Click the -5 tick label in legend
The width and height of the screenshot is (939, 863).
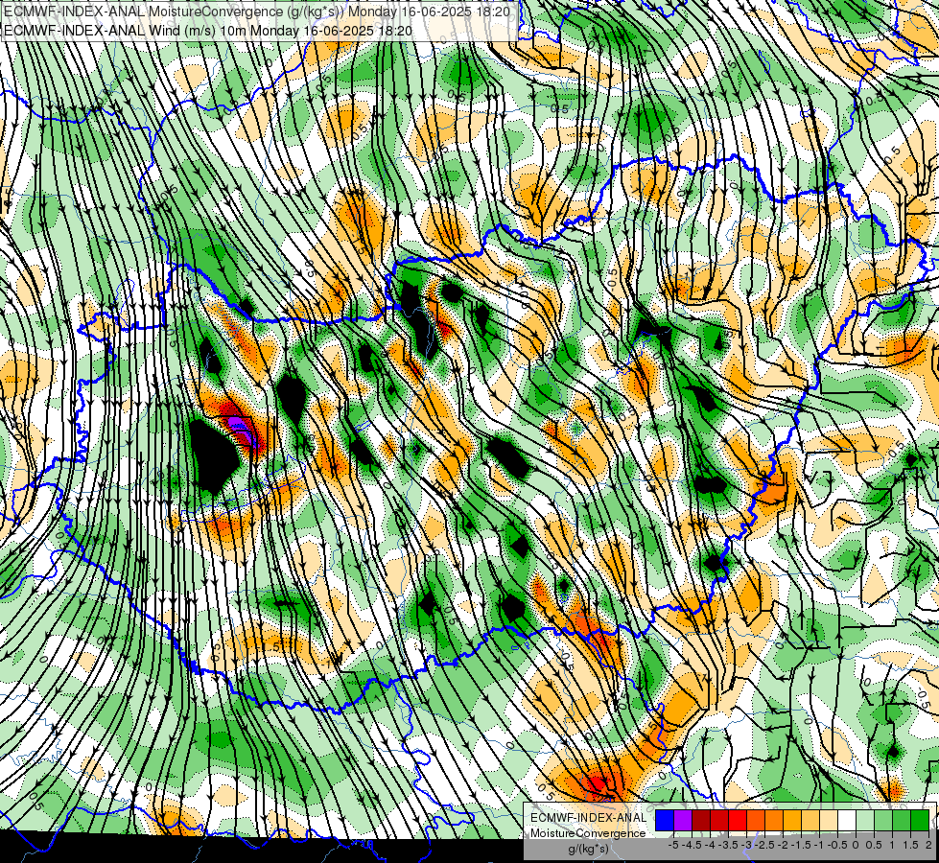tap(673, 845)
